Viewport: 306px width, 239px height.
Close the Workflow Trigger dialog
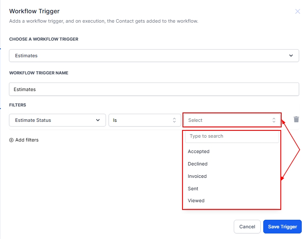tap(297, 12)
